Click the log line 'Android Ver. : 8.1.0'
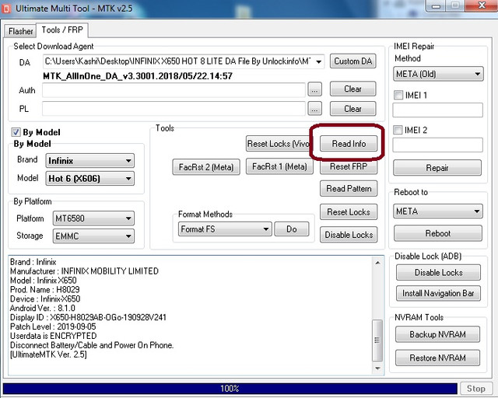Screen dimensions: 498x398 (x=42, y=308)
